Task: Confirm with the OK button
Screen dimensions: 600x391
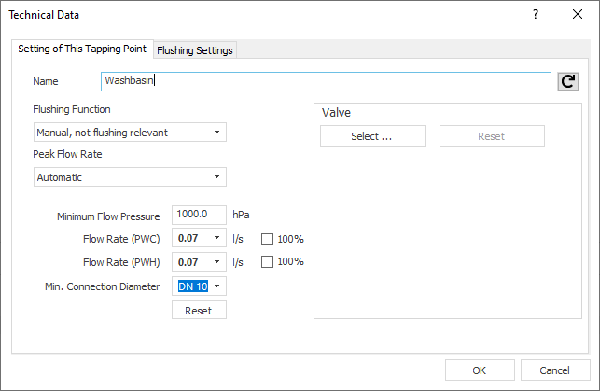Action: (x=480, y=370)
